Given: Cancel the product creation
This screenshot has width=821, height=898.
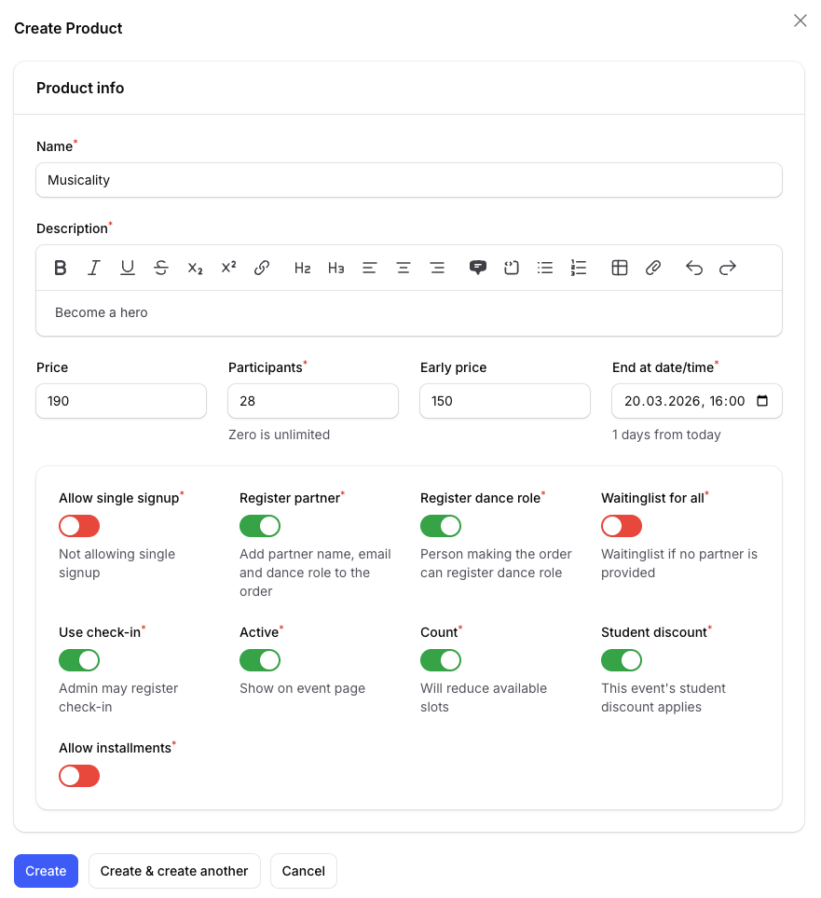Looking at the screenshot, I should (303, 871).
